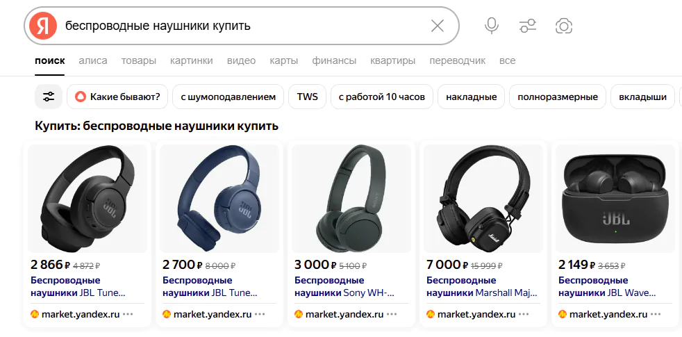This screenshot has height=337, width=682.
Task: Open three-dot menu under Marshall headphones card
Action: pos(524,314)
